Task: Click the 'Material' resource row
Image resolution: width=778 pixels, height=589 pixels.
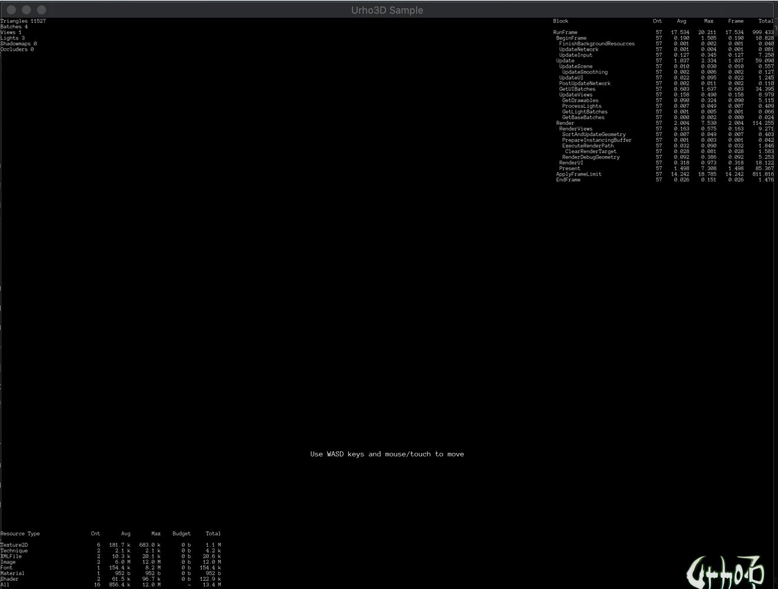Action: [x=111, y=574]
